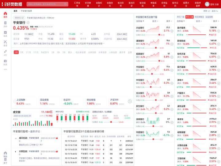Click plus icon on 民生银行 row

tap(172, 109)
